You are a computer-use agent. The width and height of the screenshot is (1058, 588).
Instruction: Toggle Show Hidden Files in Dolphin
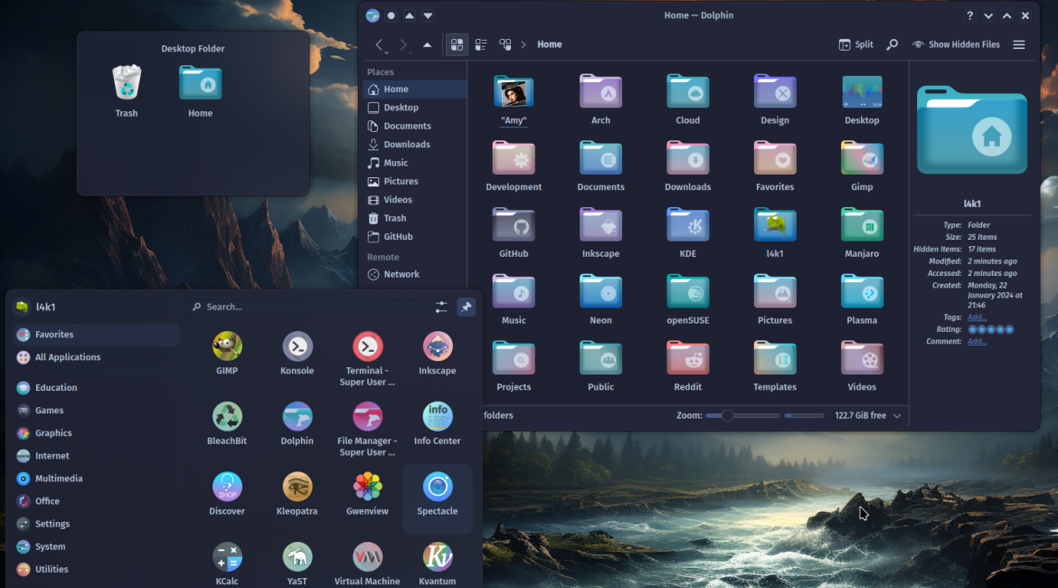(956, 44)
